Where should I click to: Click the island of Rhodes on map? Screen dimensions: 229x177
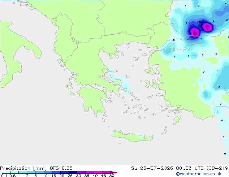177,120
